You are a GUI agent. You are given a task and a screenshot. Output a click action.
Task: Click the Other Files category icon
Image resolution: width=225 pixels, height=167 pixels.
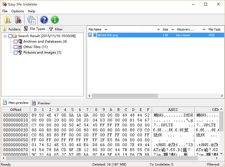coord(20,47)
